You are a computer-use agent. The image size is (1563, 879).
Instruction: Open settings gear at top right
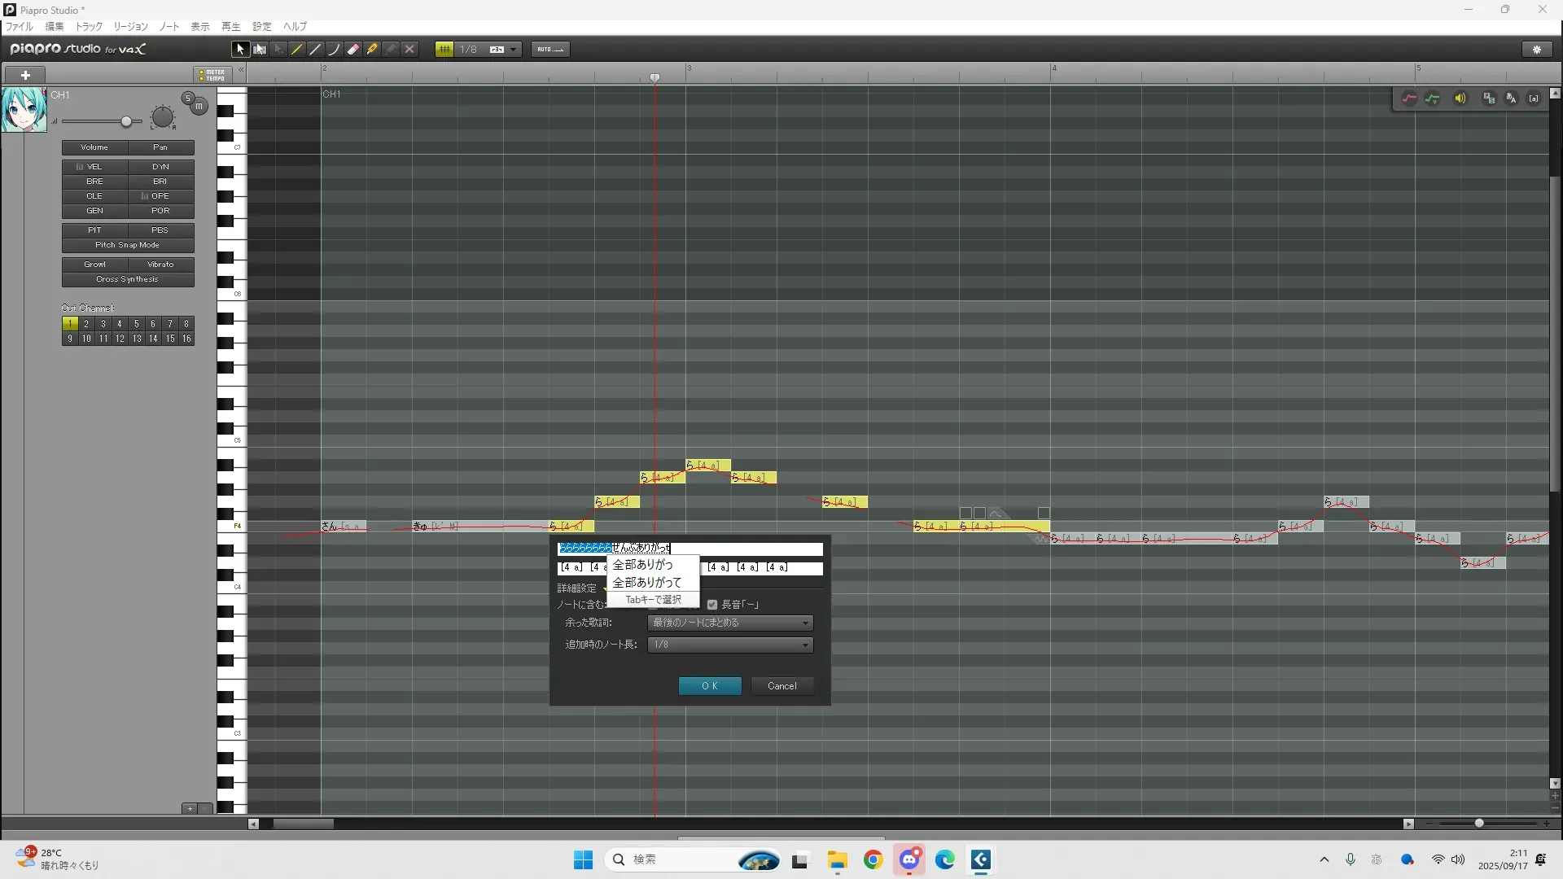click(x=1537, y=50)
